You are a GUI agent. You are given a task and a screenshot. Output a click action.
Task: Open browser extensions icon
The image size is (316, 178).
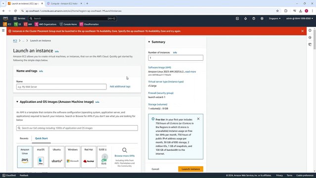286,11
